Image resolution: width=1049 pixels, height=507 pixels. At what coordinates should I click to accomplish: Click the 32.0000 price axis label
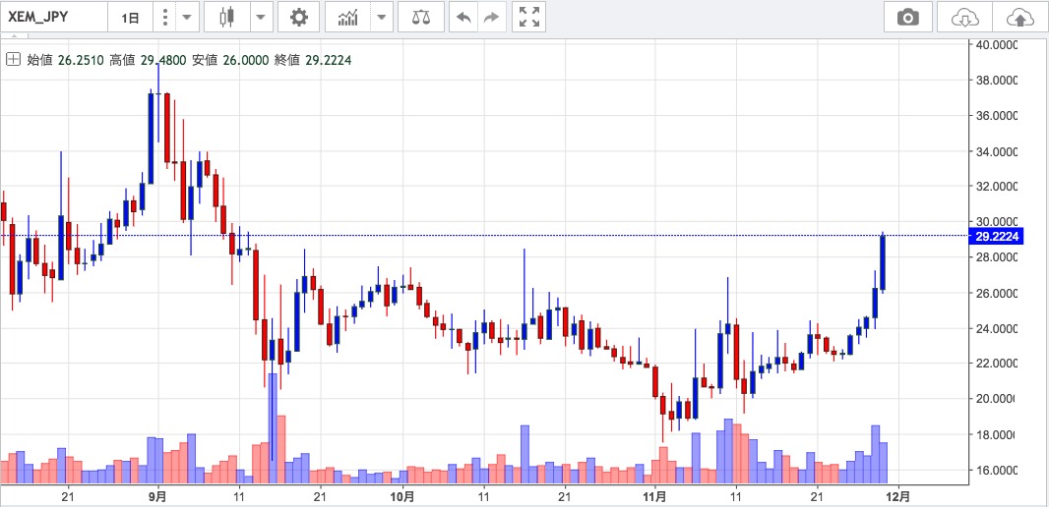997,187
